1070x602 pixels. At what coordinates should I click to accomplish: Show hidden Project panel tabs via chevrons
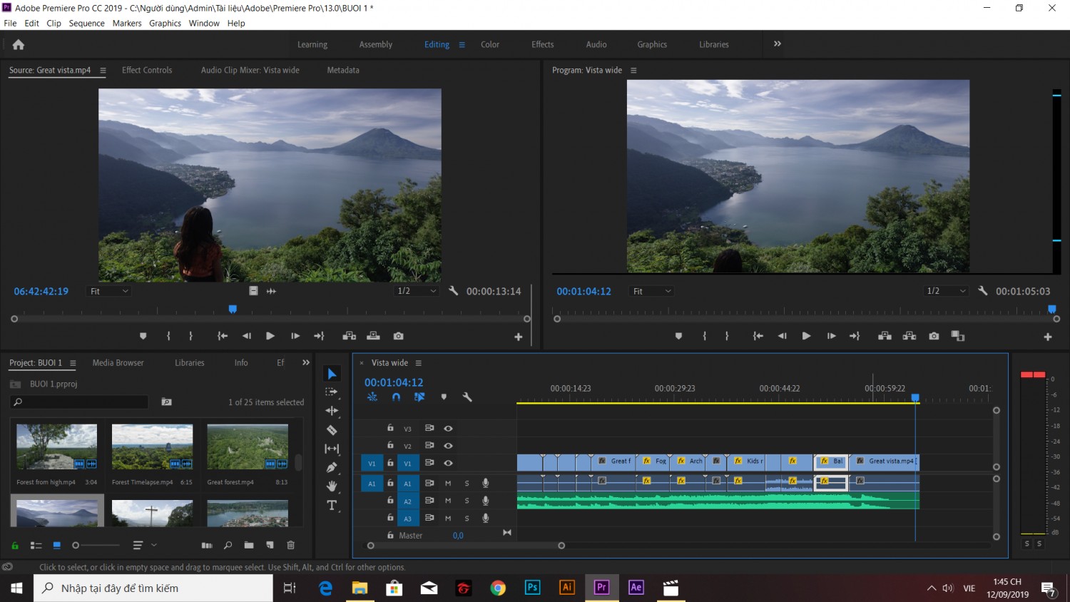click(x=306, y=362)
